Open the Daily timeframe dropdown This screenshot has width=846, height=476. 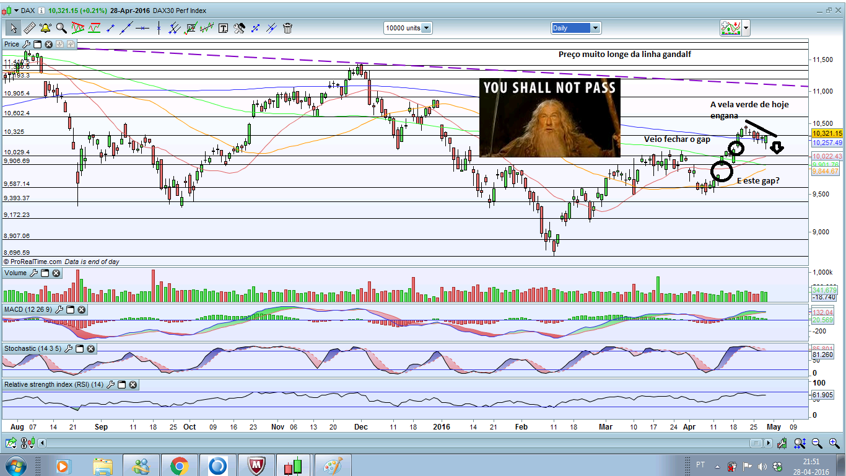point(576,28)
